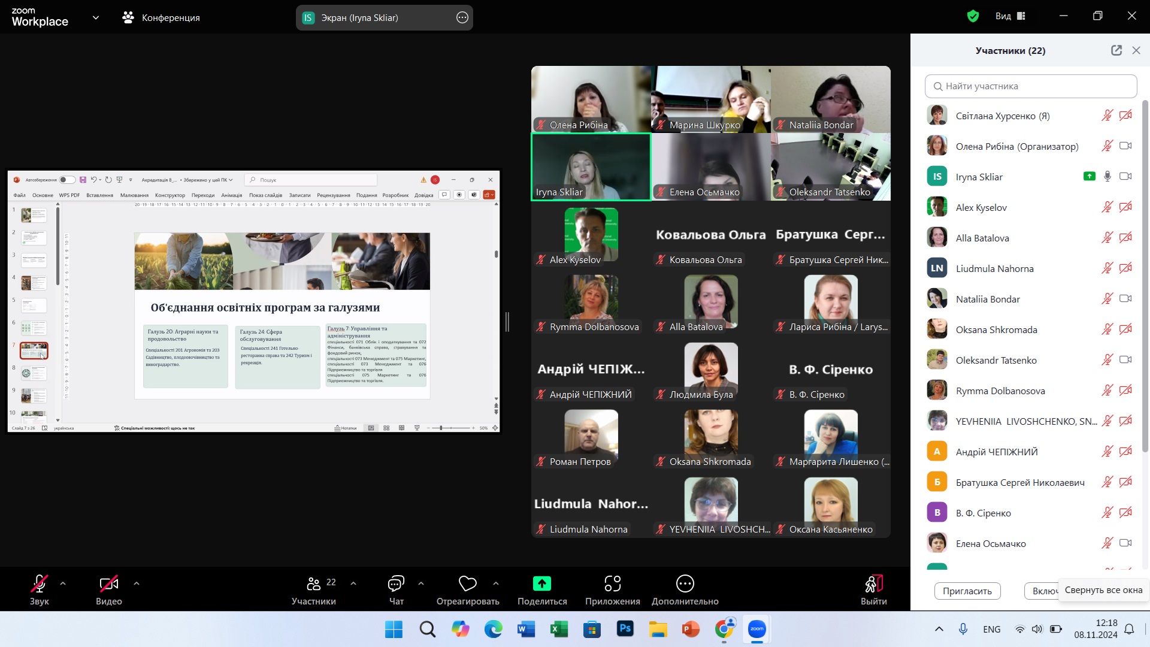This screenshot has height=647, width=1150.
Task: Select Марина Шкурко's video tile
Action: click(711, 99)
